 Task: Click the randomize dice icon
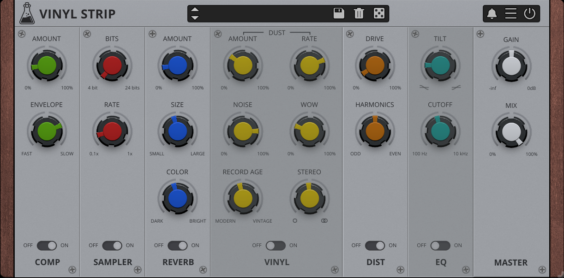tap(379, 13)
